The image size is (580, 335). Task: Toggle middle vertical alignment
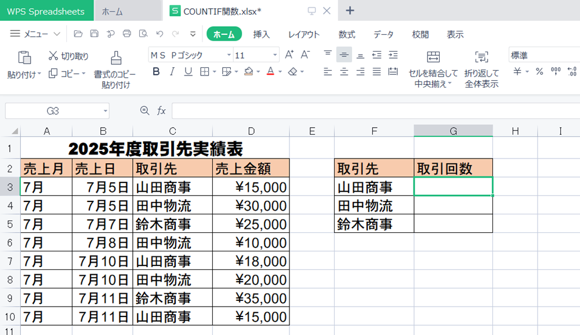click(344, 55)
